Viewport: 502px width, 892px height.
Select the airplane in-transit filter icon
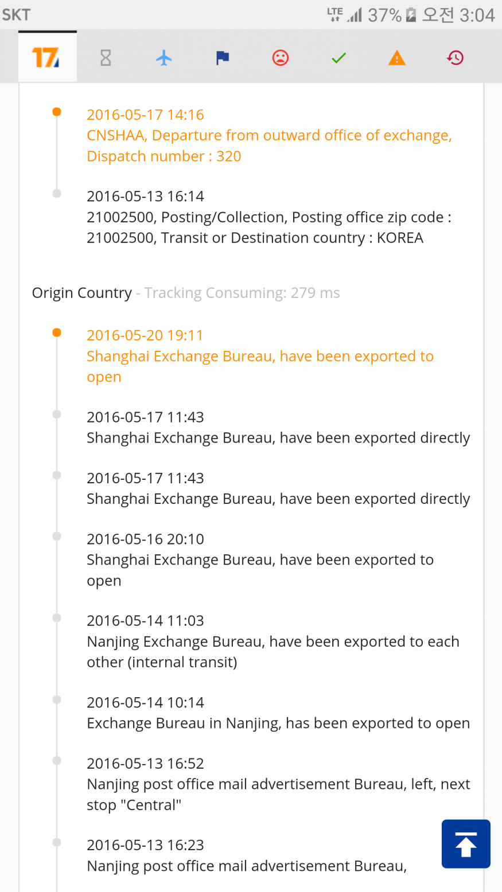click(164, 58)
